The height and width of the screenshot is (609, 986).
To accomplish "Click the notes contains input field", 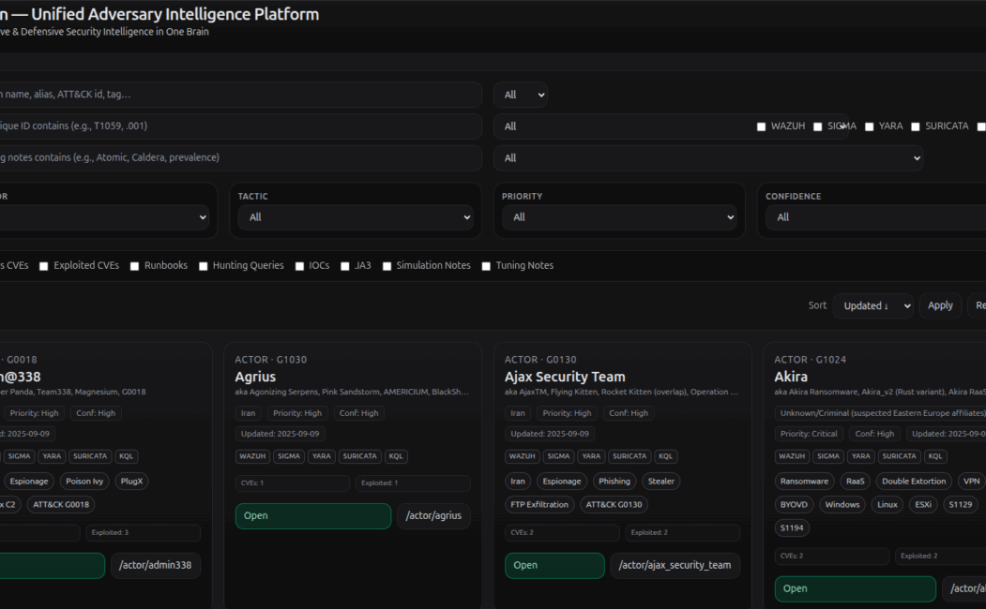I will (x=239, y=157).
